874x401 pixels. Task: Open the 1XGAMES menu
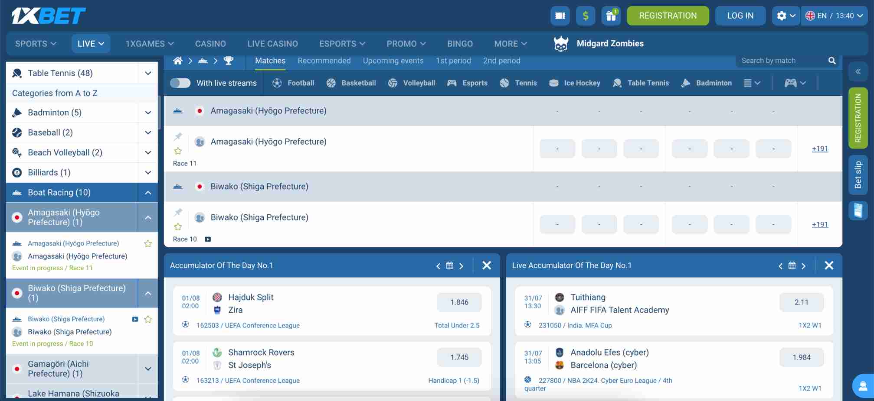(x=150, y=44)
